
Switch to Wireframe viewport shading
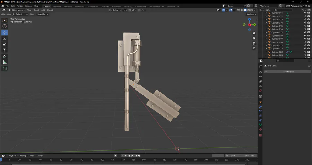tap(242, 10)
